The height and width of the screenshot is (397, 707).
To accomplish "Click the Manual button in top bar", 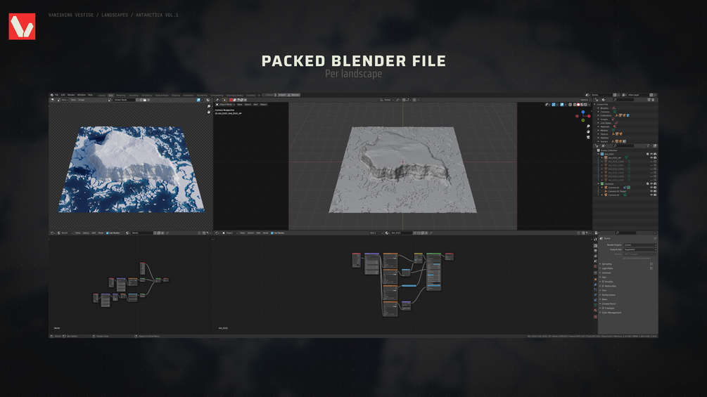I will [293, 95].
